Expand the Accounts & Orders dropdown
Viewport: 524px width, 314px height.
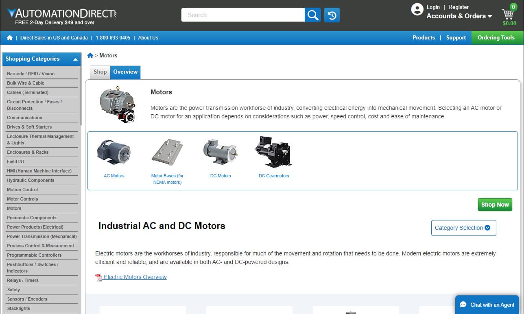pos(459,16)
